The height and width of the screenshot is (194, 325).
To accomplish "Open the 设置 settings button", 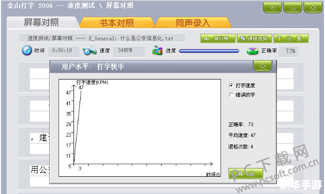I will click(291, 38).
